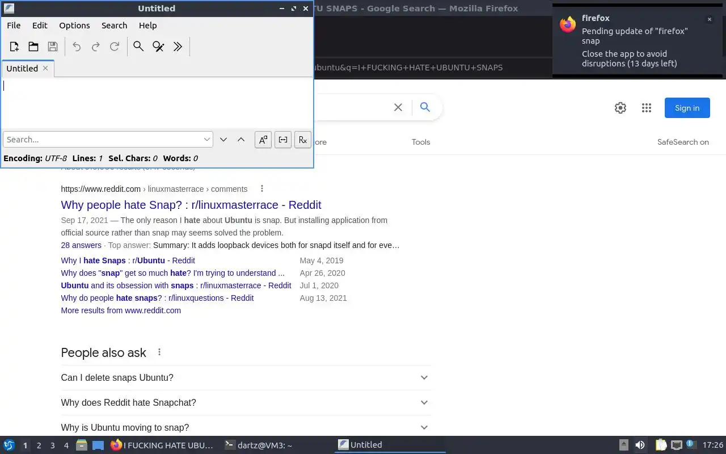Image resolution: width=726 pixels, height=454 pixels.
Task: Find next match with down arrow
Action: coord(223,140)
